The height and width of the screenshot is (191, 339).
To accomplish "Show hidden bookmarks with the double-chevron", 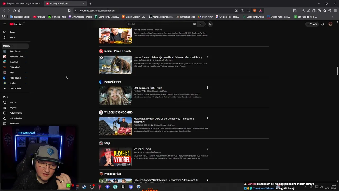I will tap(332, 17).
